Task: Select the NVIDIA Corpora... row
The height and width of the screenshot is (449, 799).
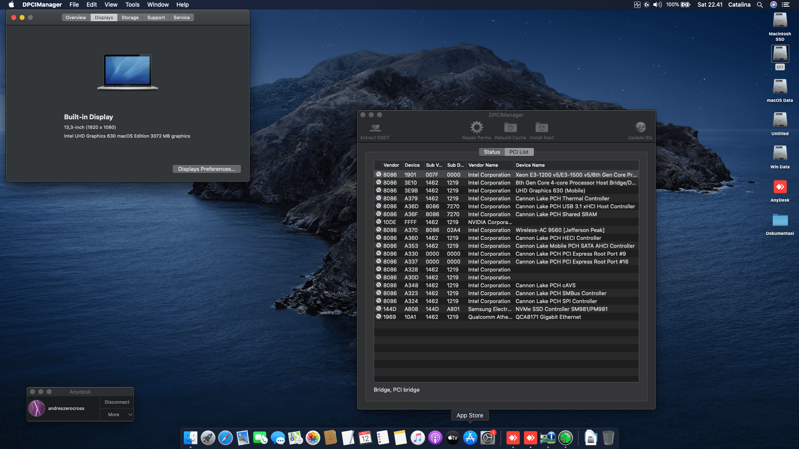Action: click(x=506, y=222)
